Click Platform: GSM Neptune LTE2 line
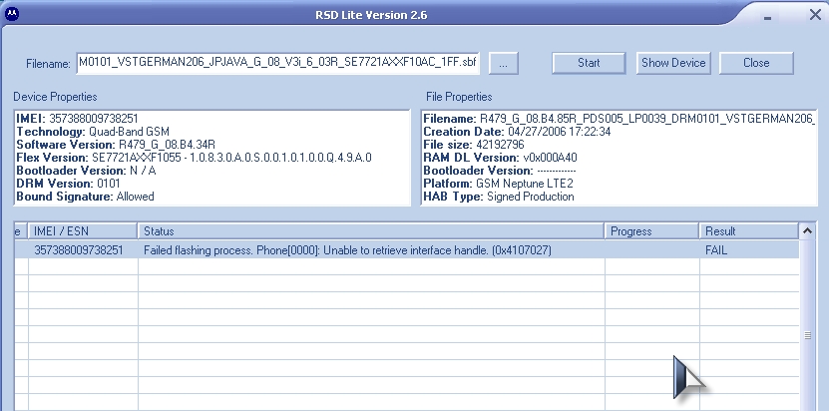The width and height of the screenshot is (829, 411). [498, 184]
